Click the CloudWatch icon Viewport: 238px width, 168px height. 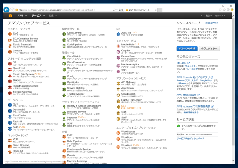click(64, 58)
